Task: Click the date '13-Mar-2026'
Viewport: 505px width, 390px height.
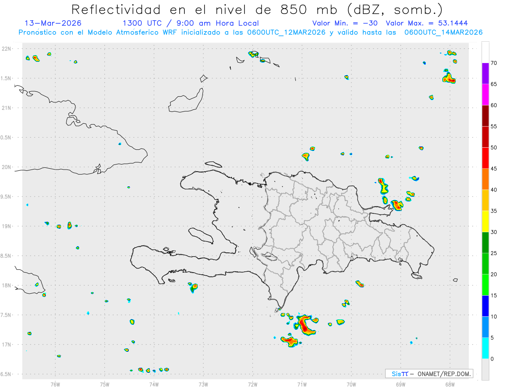Action: 53,23
